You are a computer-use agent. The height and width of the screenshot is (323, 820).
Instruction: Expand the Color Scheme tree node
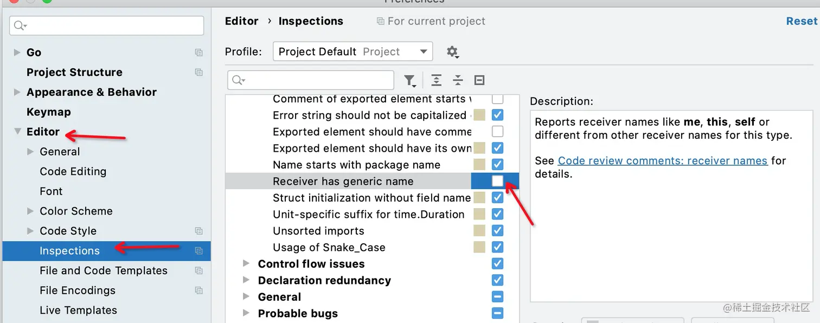click(30, 211)
